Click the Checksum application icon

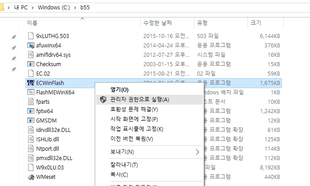click(x=31, y=64)
